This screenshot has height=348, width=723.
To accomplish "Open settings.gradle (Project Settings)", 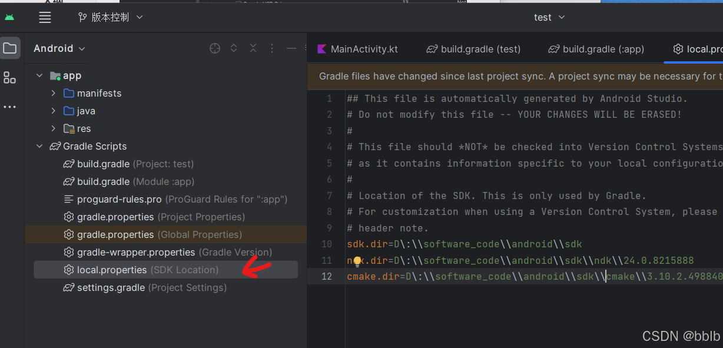I will click(145, 287).
